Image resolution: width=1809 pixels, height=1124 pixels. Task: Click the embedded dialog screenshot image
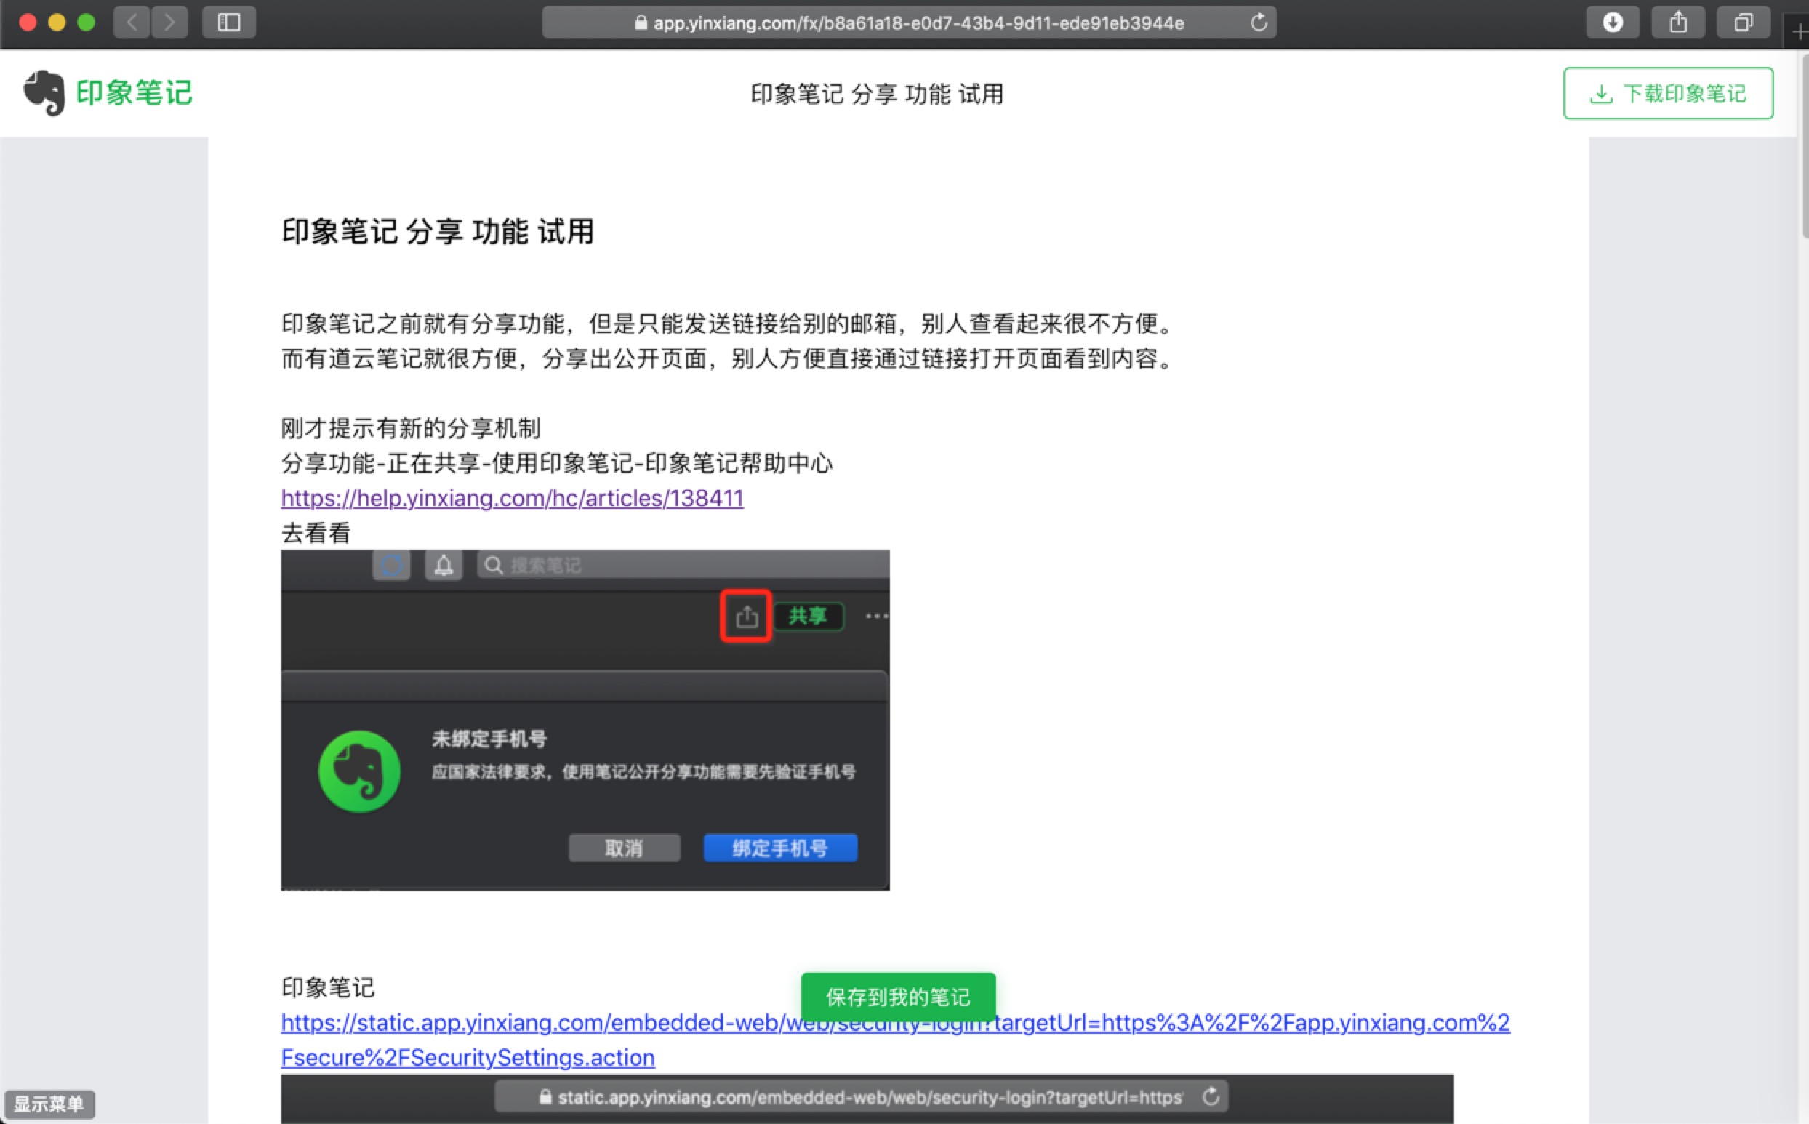pos(585,720)
